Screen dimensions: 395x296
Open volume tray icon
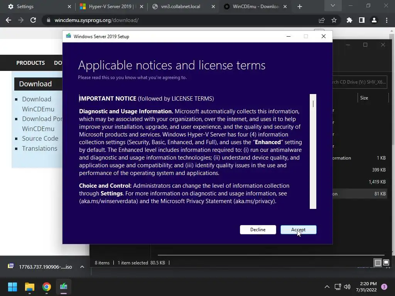[x=347, y=287]
